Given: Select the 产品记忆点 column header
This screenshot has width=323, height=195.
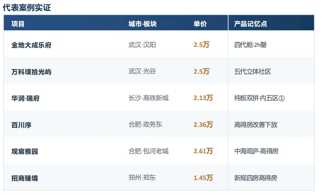Looking at the screenshot, I should [250, 24].
